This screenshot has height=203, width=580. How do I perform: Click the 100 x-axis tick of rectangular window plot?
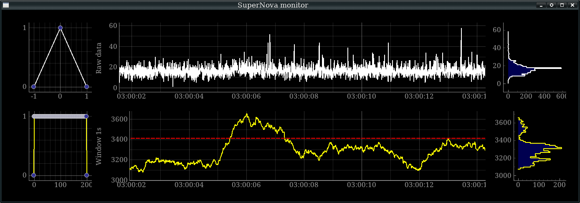tap(60, 185)
